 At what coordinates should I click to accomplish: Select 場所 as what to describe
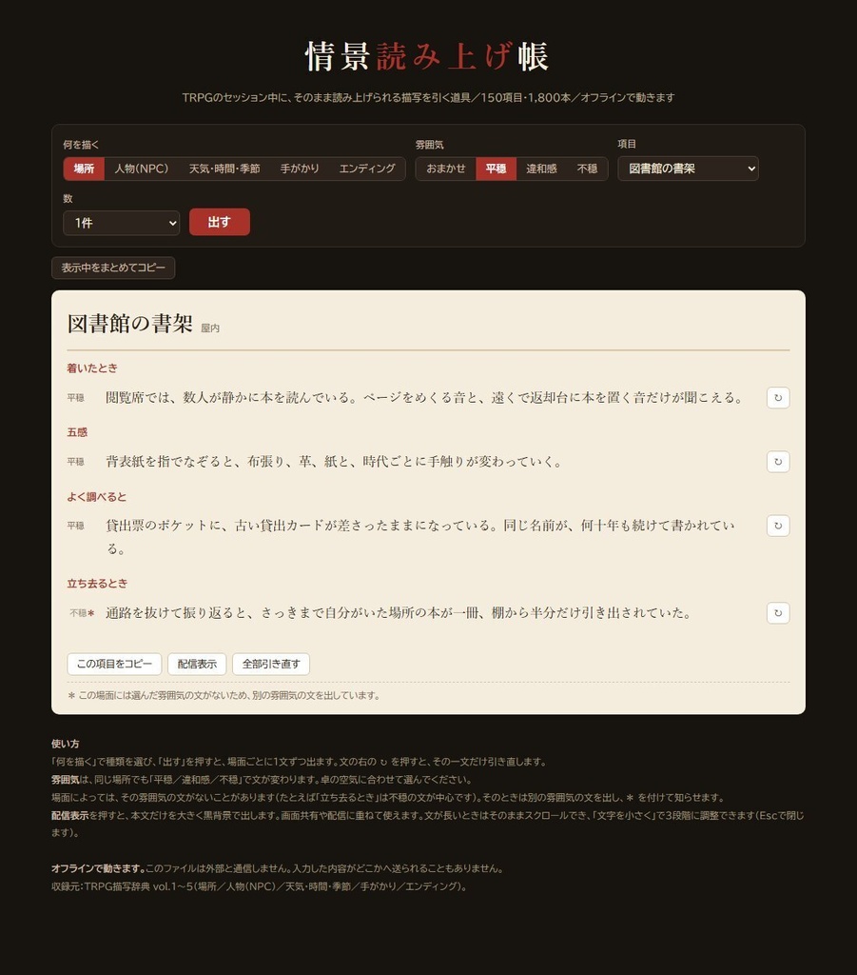point(84,169)
